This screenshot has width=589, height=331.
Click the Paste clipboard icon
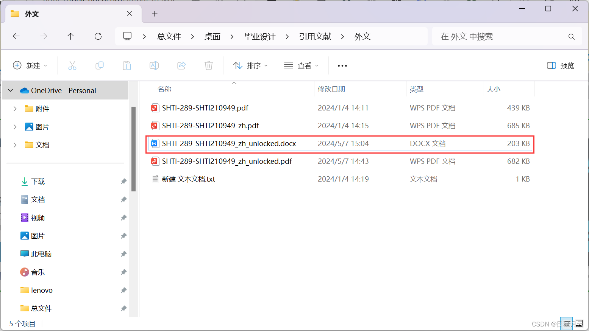[127, 65]
